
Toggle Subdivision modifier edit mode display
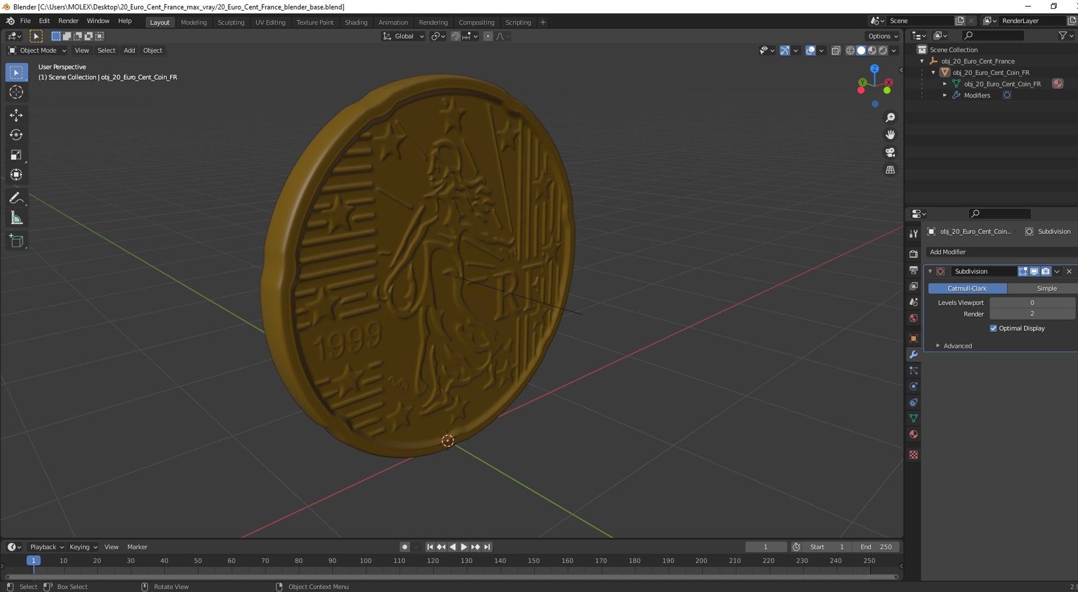tap(1023, 272)
